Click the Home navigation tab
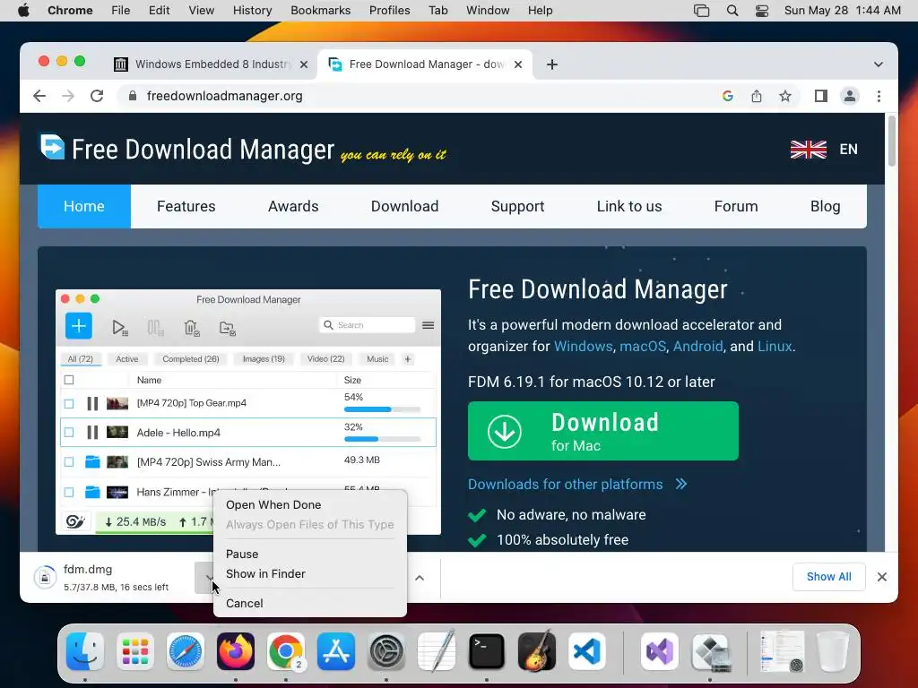 point(84,207)
